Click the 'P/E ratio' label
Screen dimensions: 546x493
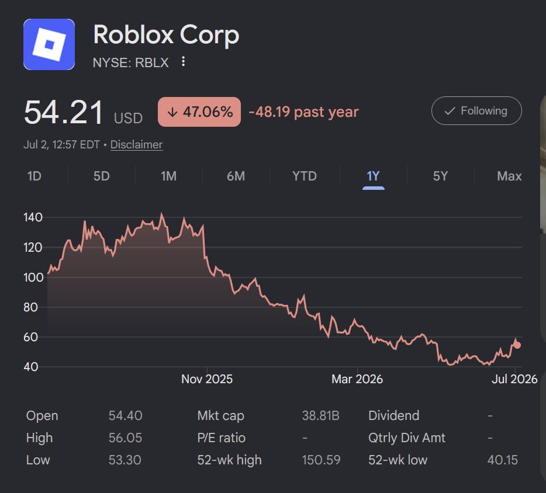pos(221,438)
